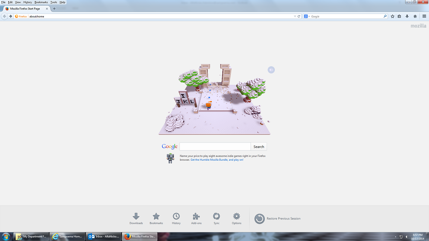429x241 pixels.
Task: Open the Windows Start menu
Action: point(6,237)
